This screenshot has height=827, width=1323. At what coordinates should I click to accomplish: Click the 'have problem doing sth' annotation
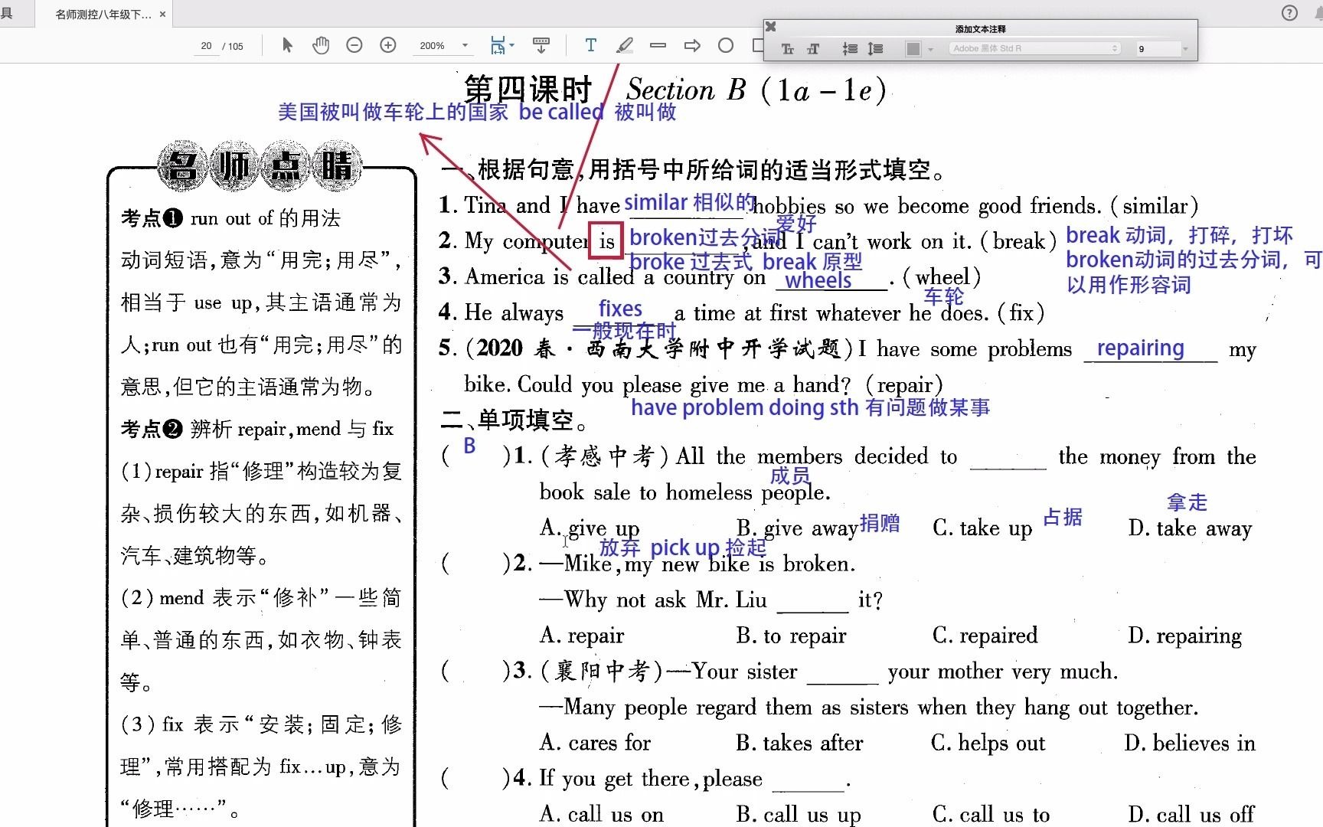click(810, 407)
